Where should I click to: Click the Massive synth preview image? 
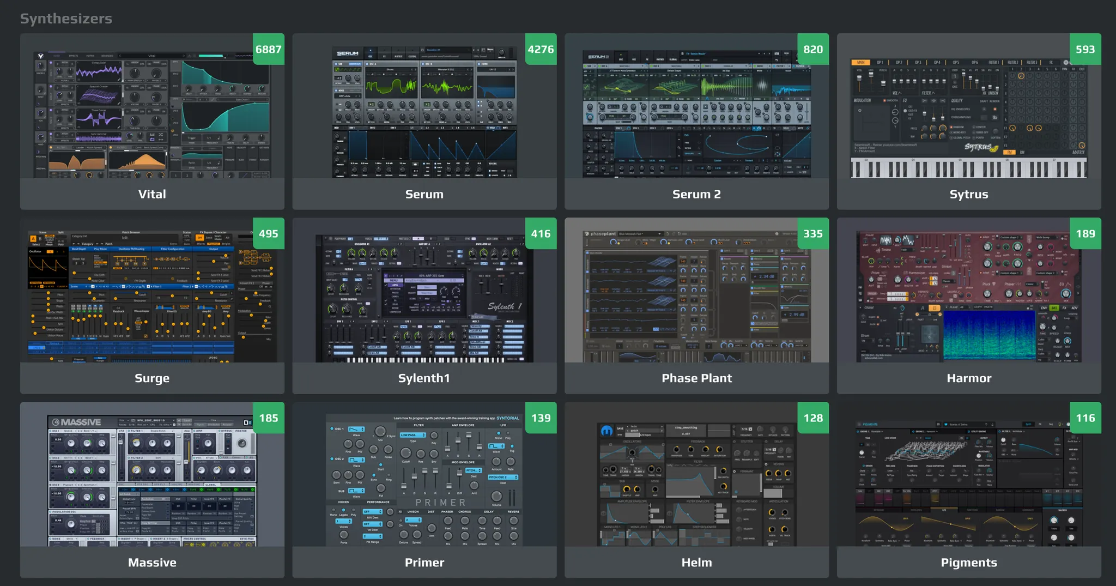pos(152,481)
